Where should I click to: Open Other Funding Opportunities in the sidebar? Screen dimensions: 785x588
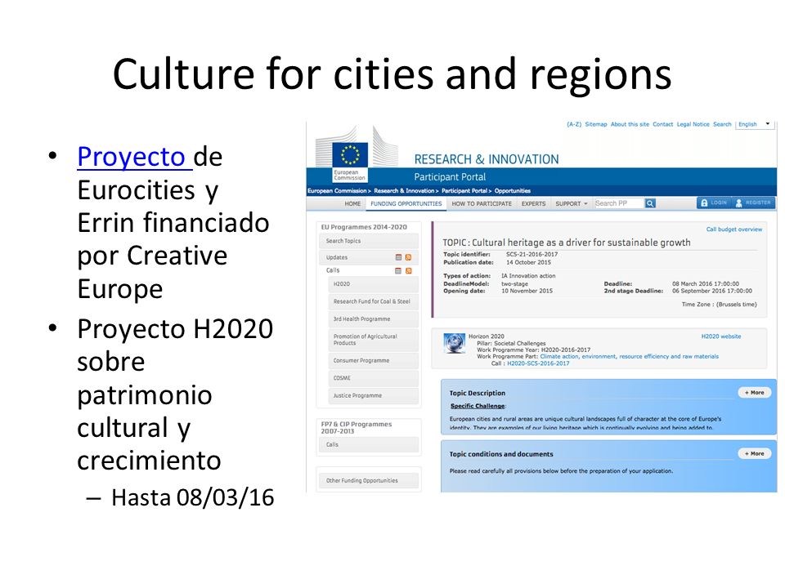tap(369, 480)
